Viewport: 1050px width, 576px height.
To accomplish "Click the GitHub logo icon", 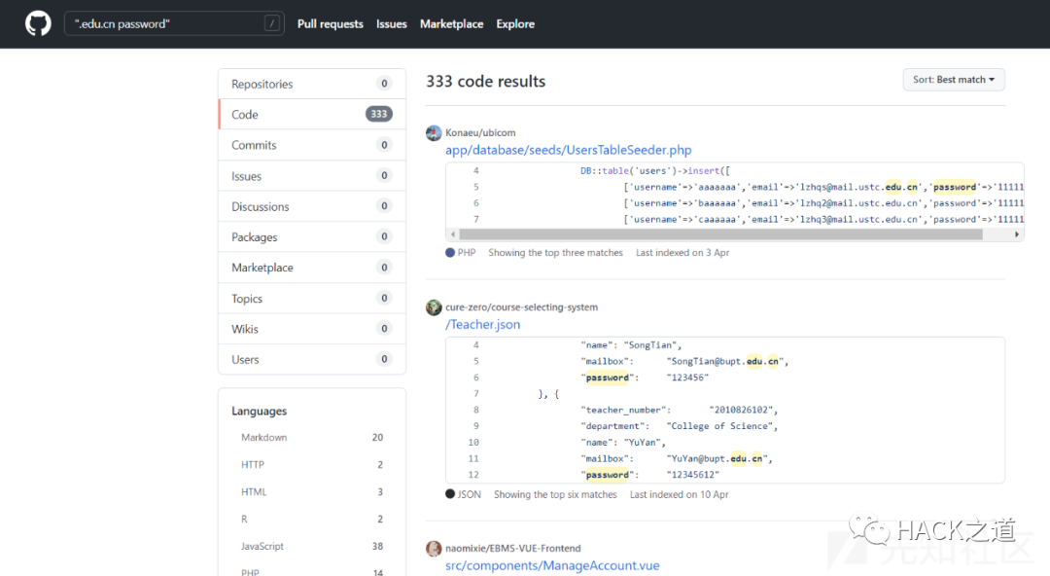I will (x=38, y=23).
